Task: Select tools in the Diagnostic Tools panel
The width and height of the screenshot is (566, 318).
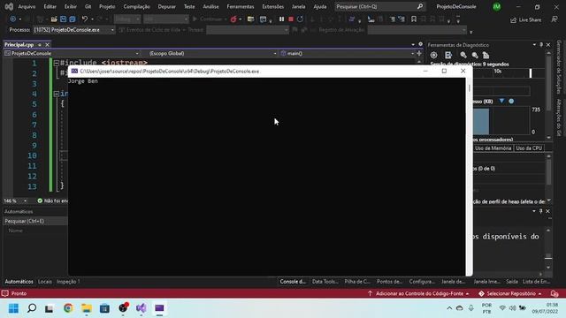Action: pos(448,55)
